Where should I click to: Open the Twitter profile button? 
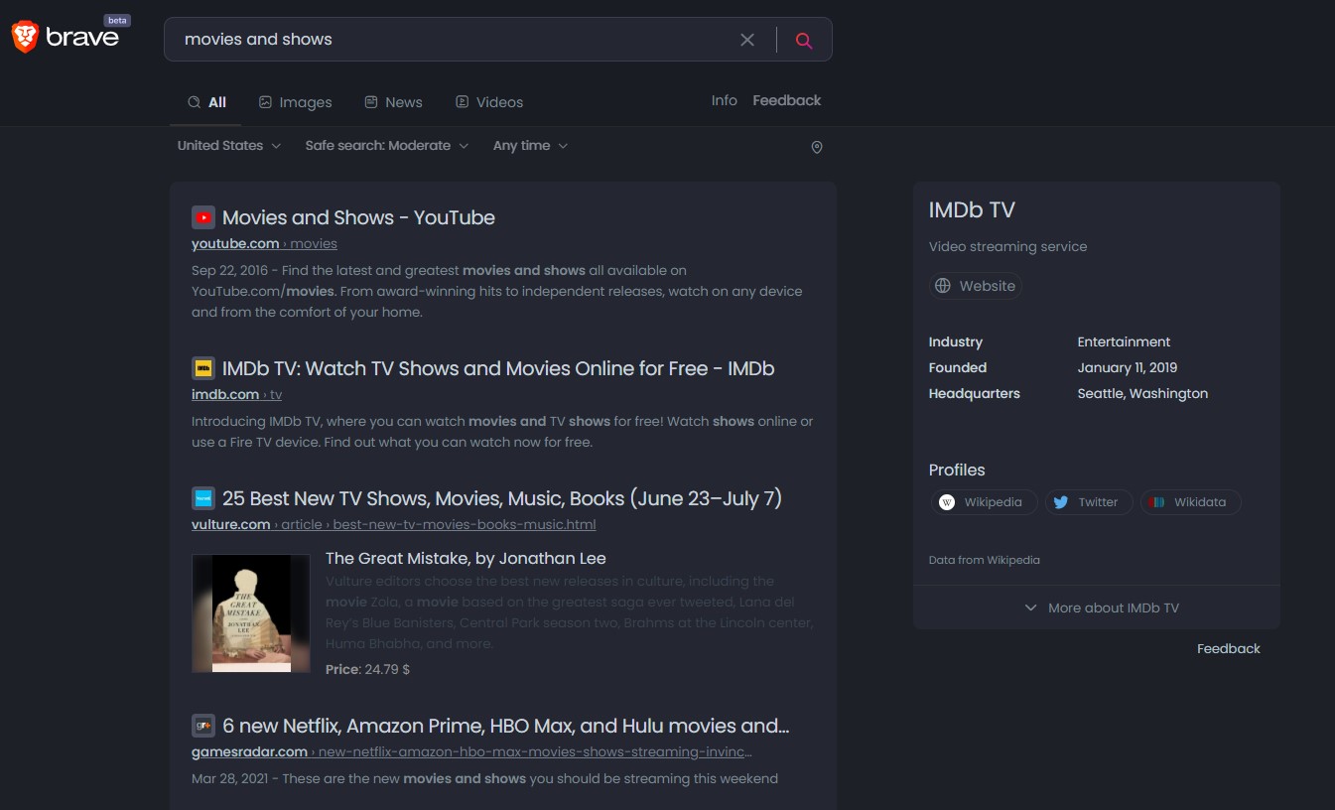pyautogui.click(x=1089, y=502)
